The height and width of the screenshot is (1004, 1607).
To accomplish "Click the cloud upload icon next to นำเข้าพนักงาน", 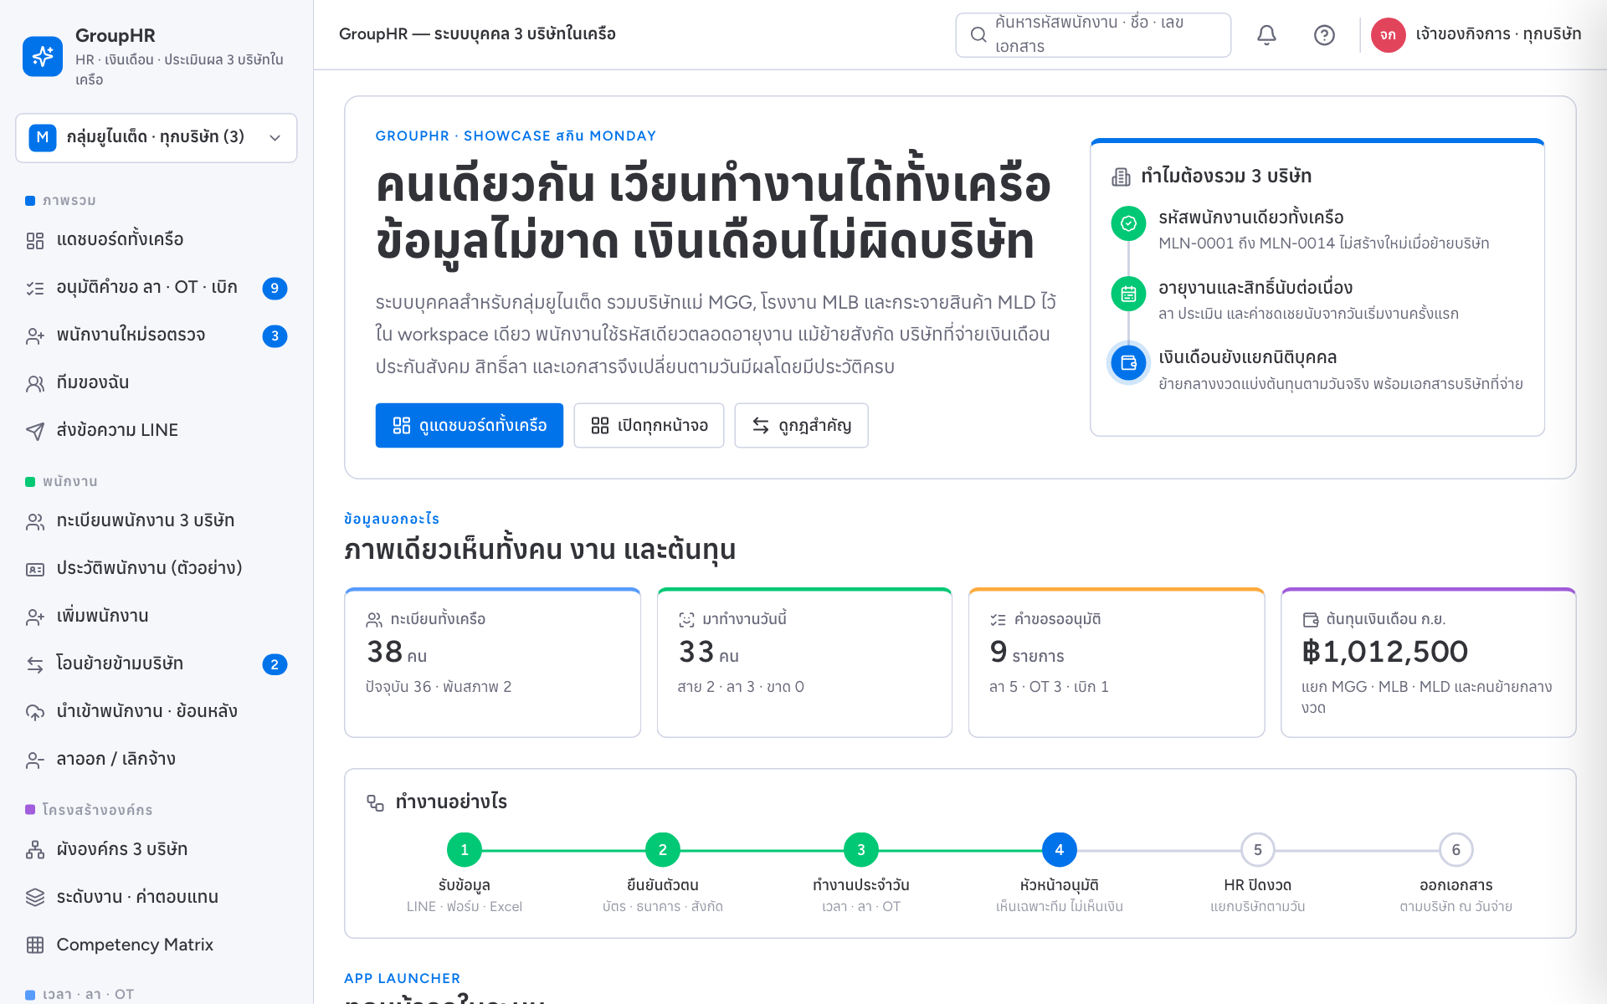I will 35,712.
